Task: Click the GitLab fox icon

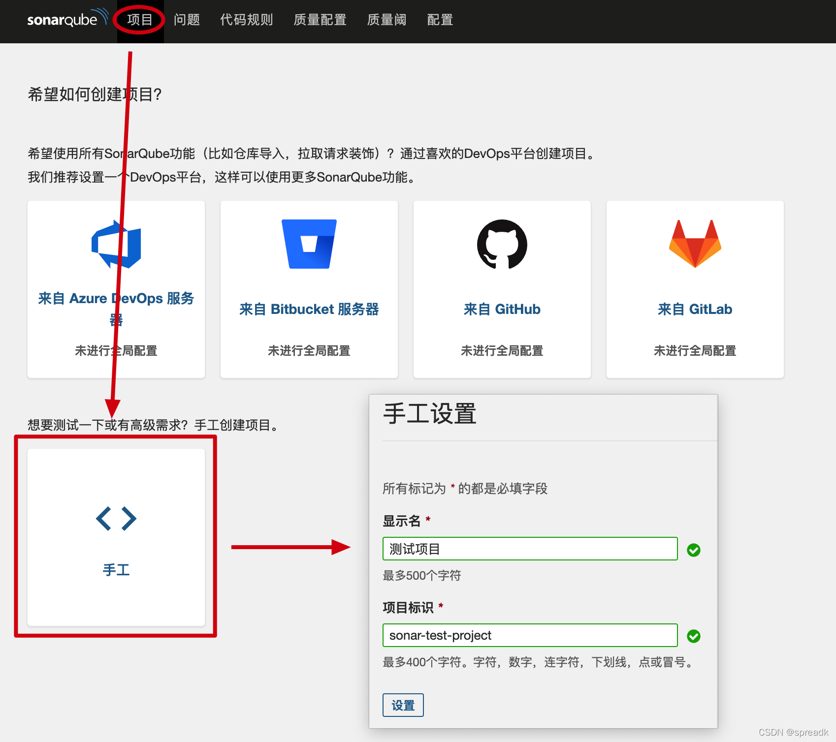Action: (695, 244)
